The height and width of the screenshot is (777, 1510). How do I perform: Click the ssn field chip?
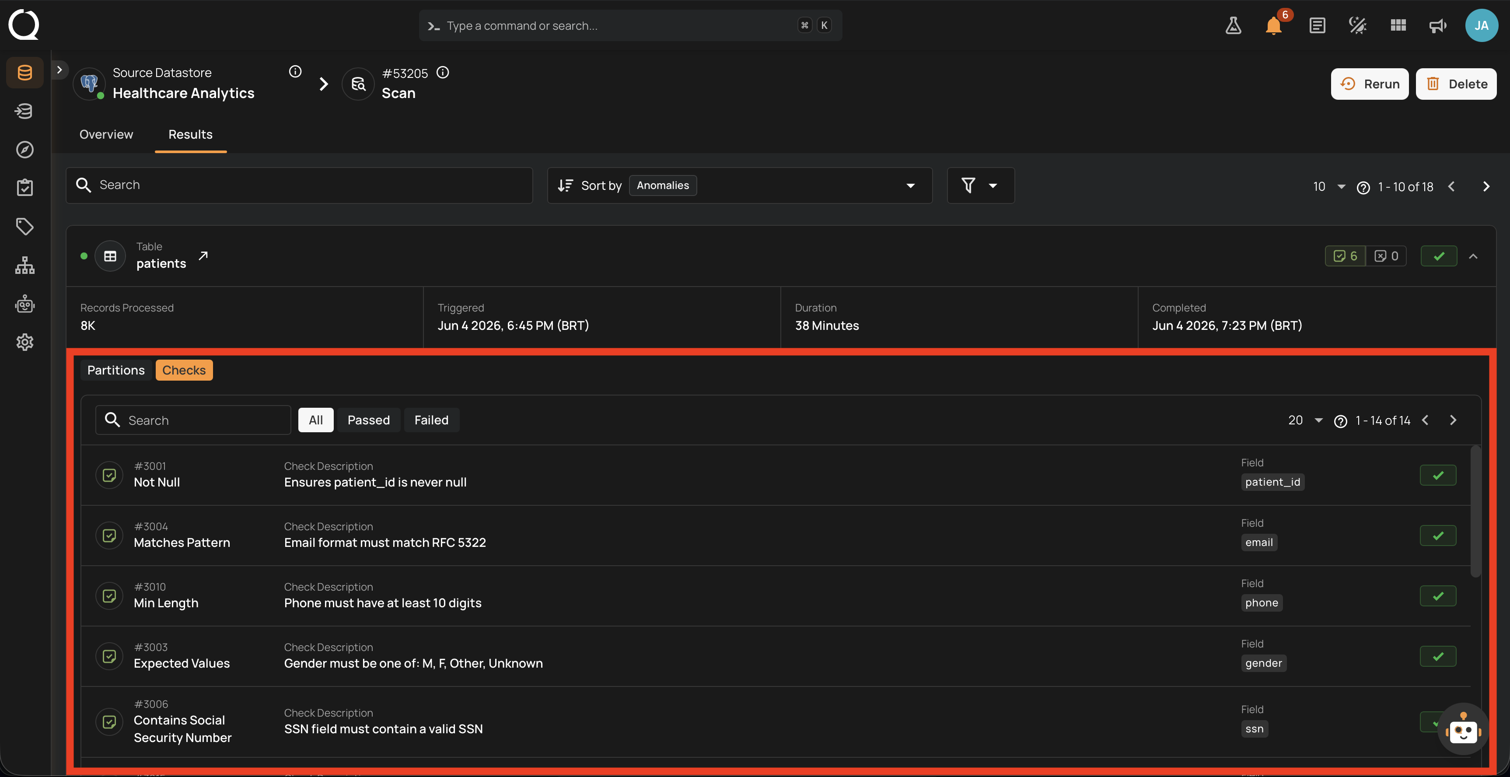click(x=1255, y=729)
